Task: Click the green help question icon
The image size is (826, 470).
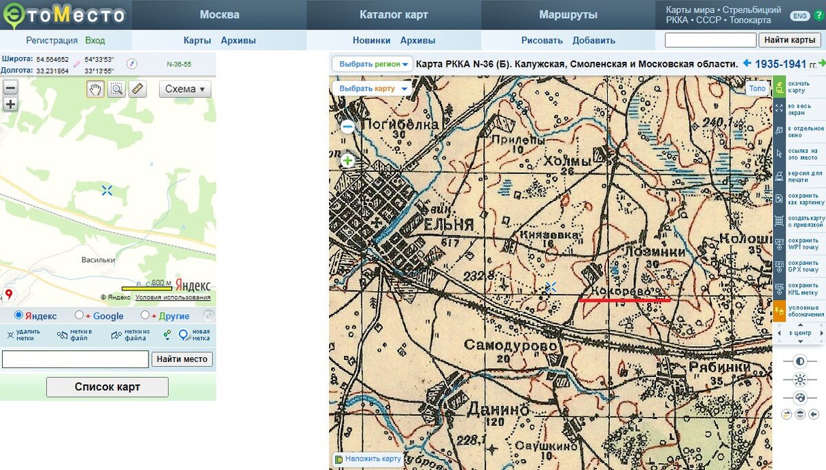Action: pos(818,15)
